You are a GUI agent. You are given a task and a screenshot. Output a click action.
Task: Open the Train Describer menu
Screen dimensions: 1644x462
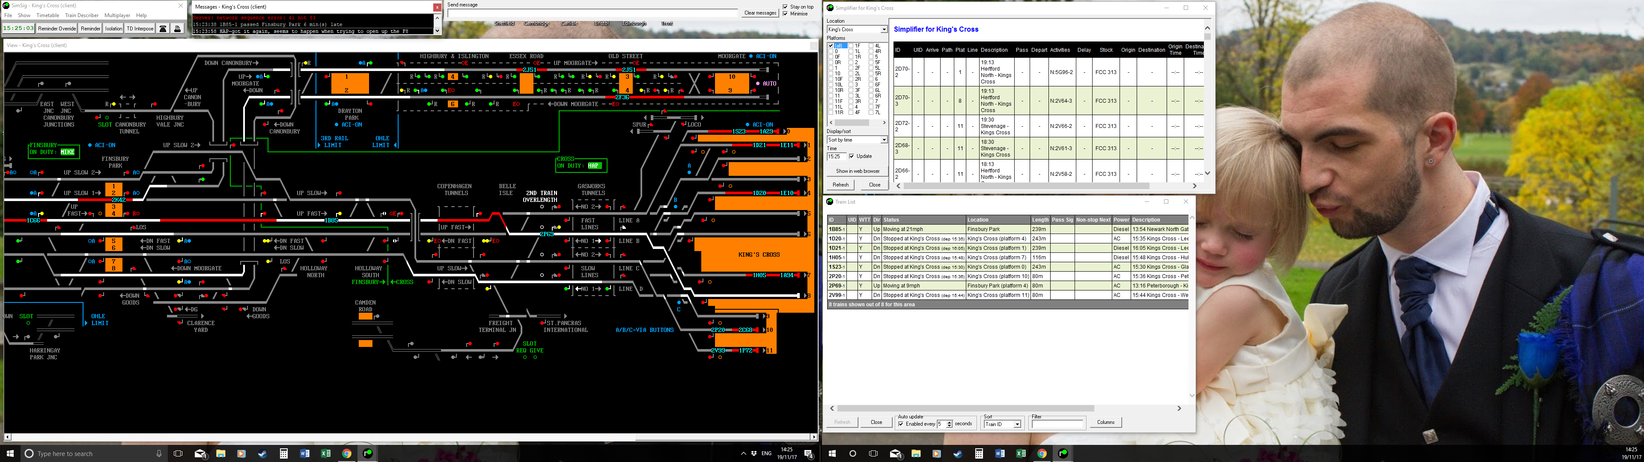click(x=82, y=15)
